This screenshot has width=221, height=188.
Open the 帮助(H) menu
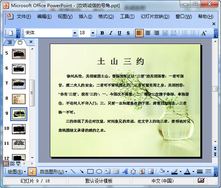pyautogui.click(x=206, y=17)
